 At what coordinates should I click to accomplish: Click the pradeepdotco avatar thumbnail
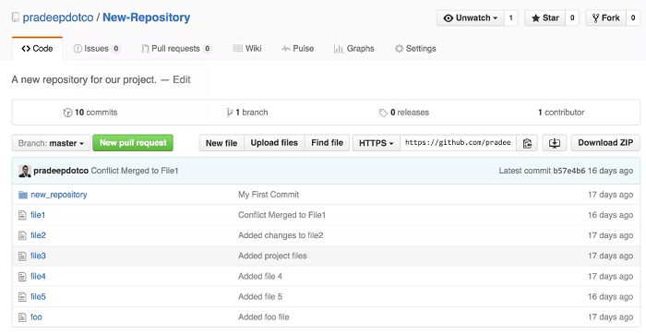[25, 171]
